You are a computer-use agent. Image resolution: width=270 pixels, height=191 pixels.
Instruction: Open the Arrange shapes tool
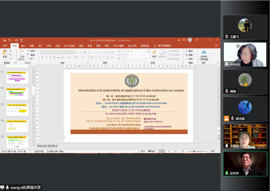[154, 54]
